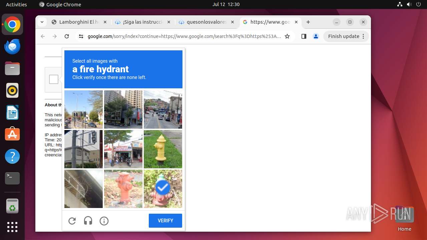Open Google Chrome app menu in top bar

[x=60, y=4]
